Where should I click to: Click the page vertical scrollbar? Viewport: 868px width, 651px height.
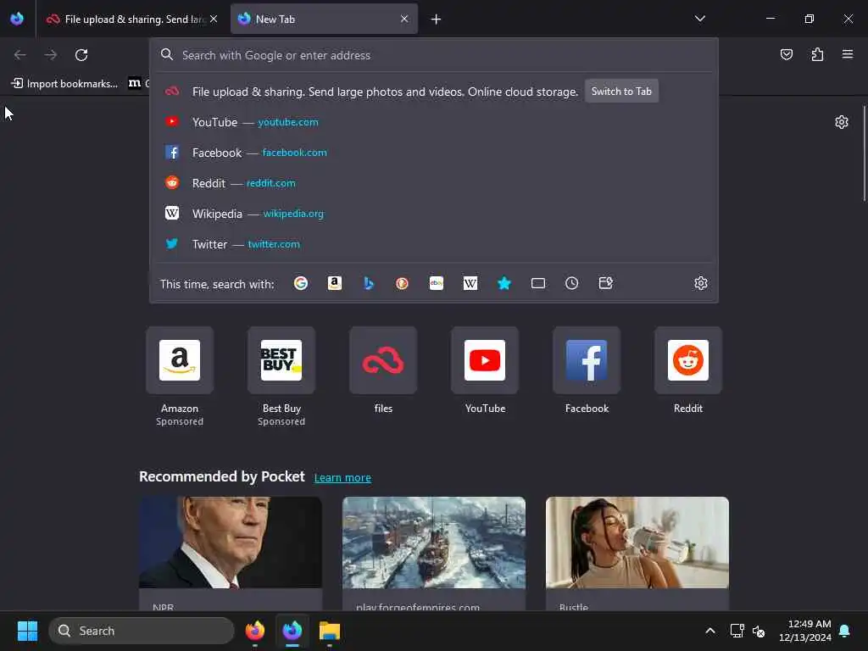coord(864,154)
